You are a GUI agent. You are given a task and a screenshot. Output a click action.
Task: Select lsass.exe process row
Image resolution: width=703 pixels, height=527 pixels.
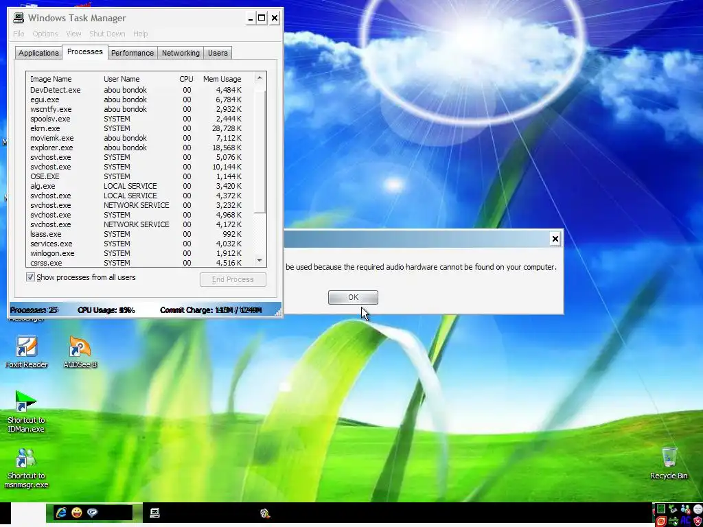click(140, 234)
